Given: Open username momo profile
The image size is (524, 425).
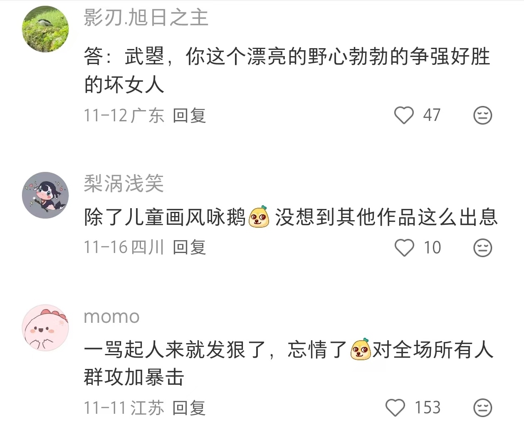Looking at the screenshot, I should [x=111, y=317].
